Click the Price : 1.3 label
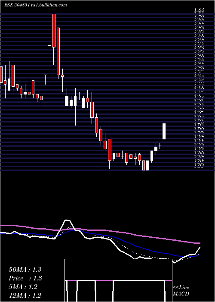The height and width of the screenshot is (302, 215). pyautogui.click(x=25, y=278)
